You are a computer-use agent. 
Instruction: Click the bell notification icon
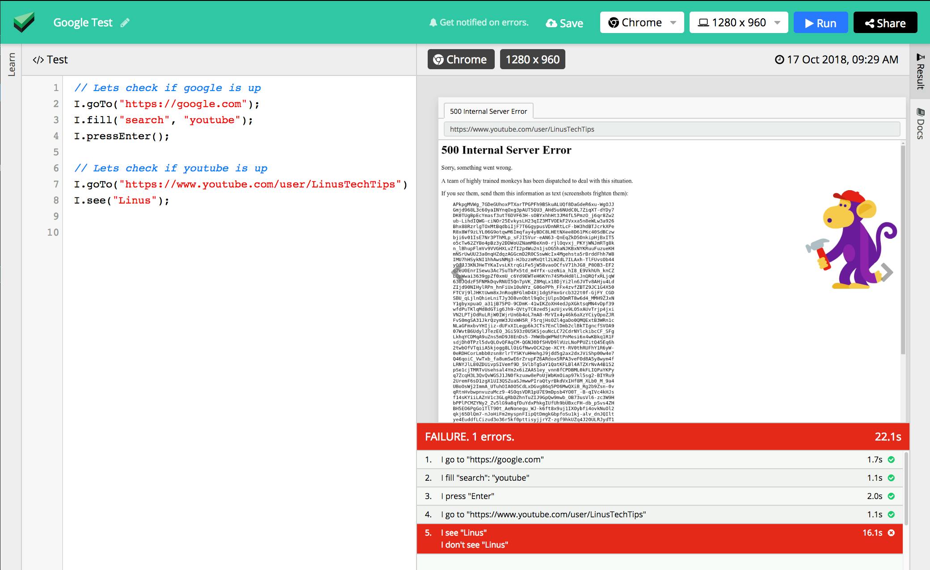click(433, 23)
